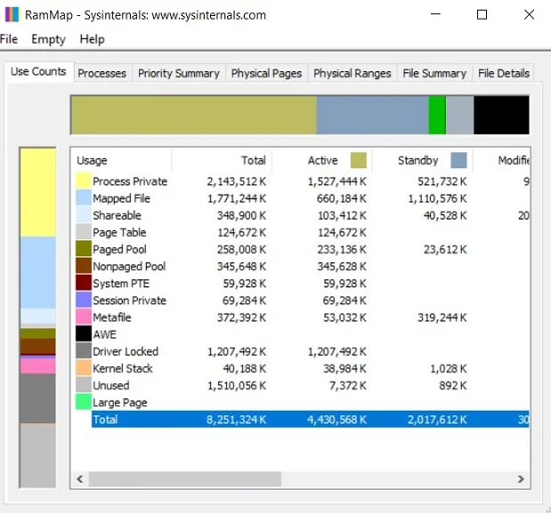The height and width of the screenshot is (513, 551).
Task: Open the Physical Pages tab
Action: click(266, 73)
